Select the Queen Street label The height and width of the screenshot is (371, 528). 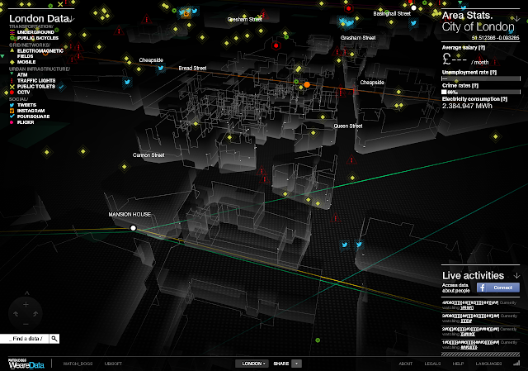pyautogui.click(x=348, y=126)
